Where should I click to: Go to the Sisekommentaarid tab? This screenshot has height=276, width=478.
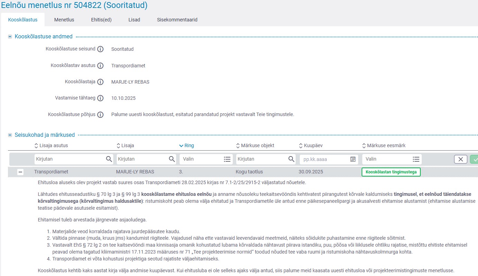[177, 20]
